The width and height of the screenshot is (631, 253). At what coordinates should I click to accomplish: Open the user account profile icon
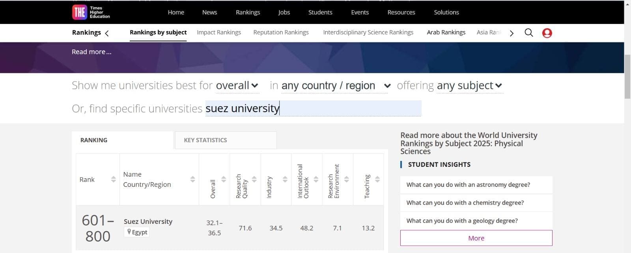[547, 33]
